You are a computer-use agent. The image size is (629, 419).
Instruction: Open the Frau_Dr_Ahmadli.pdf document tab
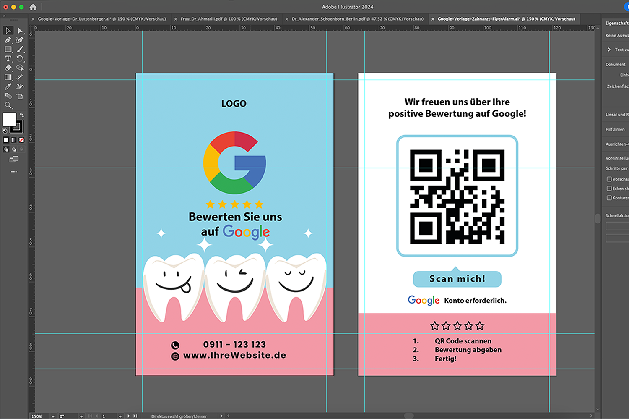229,19
